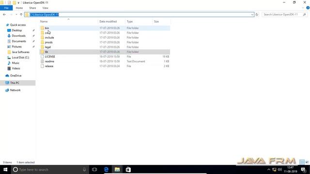The height and width of the screenshot is (174, 310).
Task: Select the release file
Action: click(105, 66)
